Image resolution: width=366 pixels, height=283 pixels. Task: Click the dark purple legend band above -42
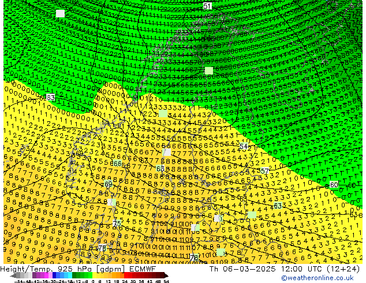[x=34, y=275]
